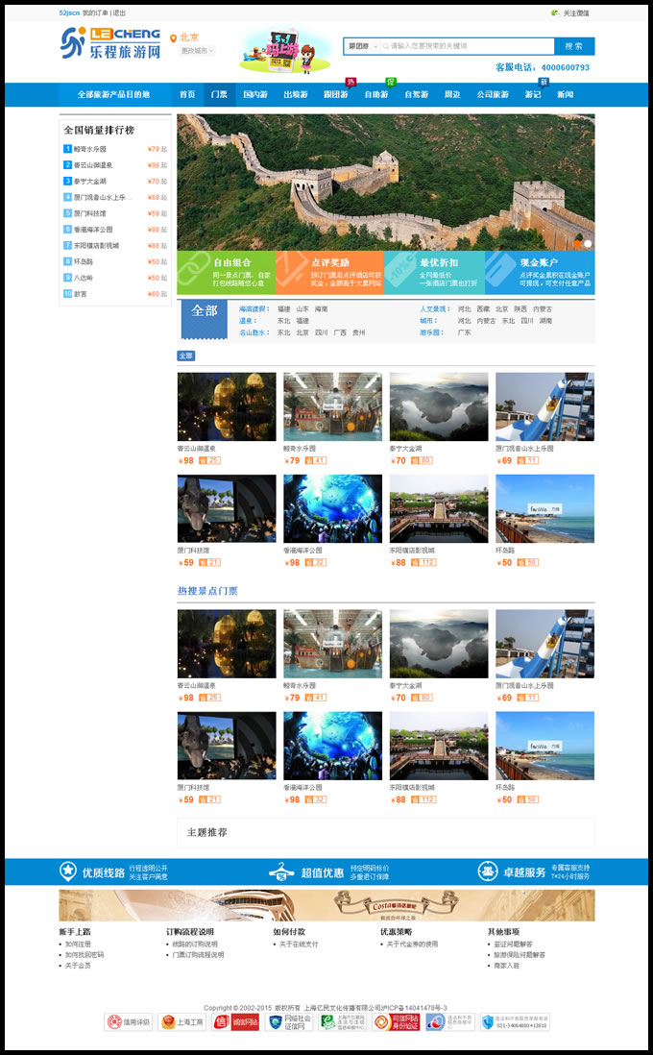Click the green 促 badge above 自助游
This screenshot has width=653, height=1055.
392,82
